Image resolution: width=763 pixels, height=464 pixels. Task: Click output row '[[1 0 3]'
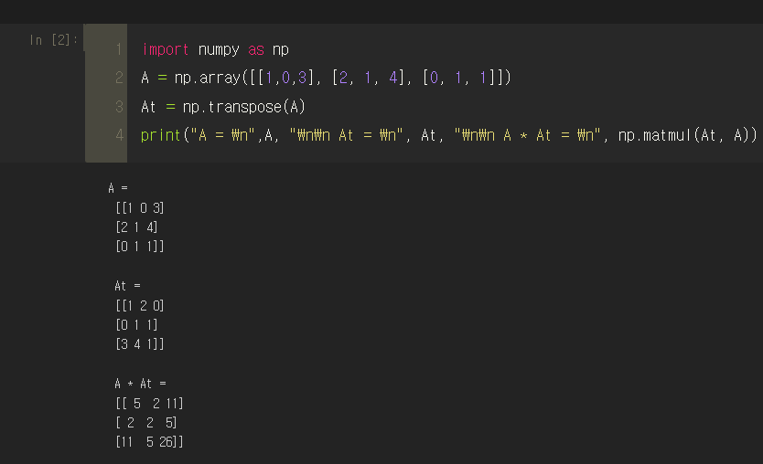point(140,208)
